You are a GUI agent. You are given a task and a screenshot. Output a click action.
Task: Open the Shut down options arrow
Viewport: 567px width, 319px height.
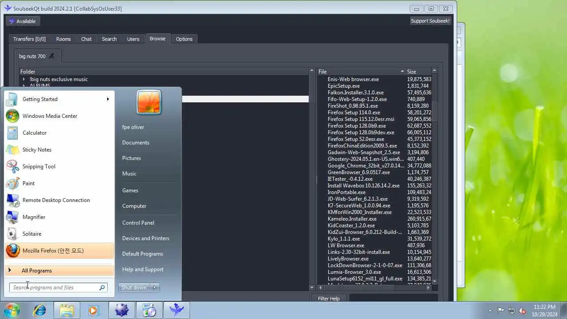tap(155, 288)
